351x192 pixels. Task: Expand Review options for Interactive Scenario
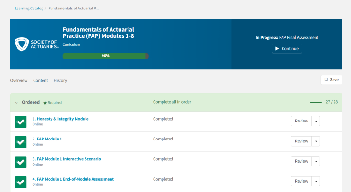coord(316,161)
